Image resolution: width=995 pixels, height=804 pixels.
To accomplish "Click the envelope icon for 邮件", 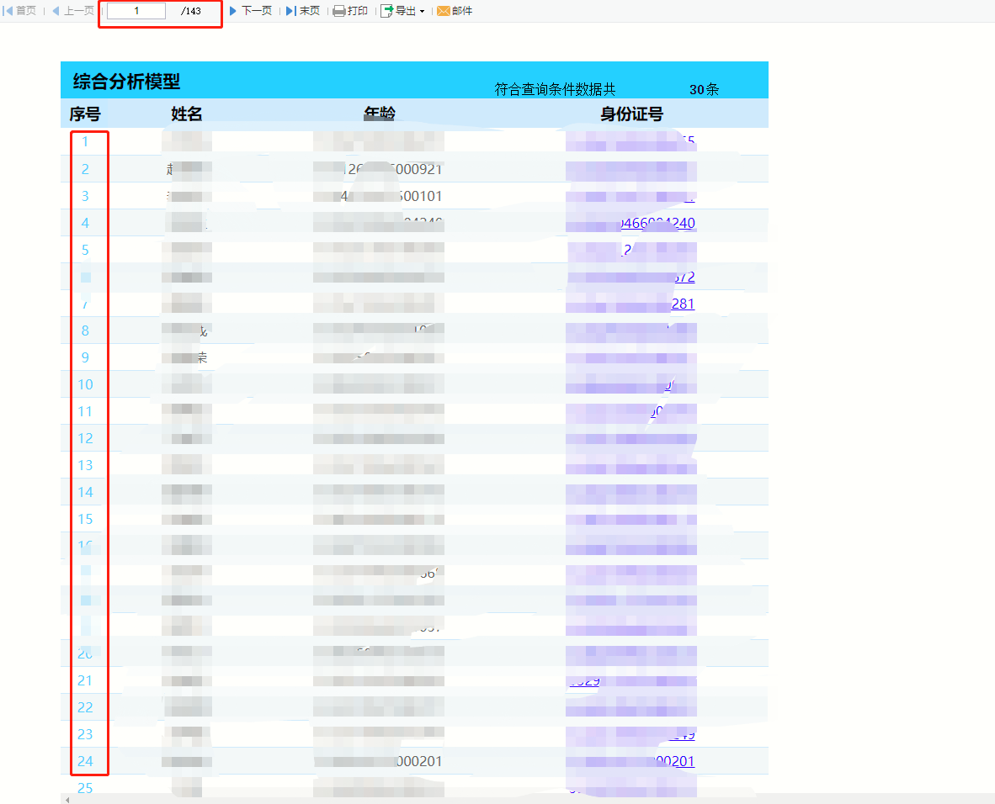I will pos(444,11).
